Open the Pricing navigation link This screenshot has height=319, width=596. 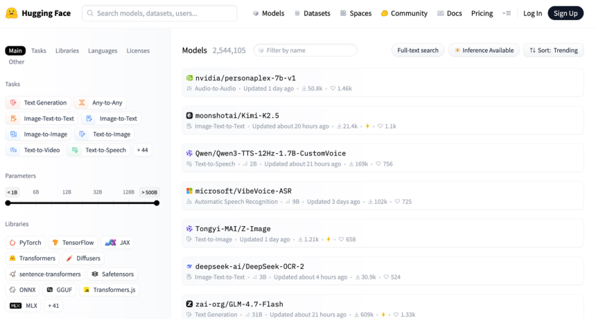point(482,13)
